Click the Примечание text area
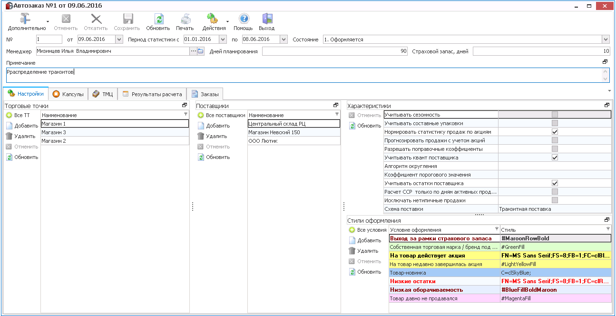 [308, 75]
